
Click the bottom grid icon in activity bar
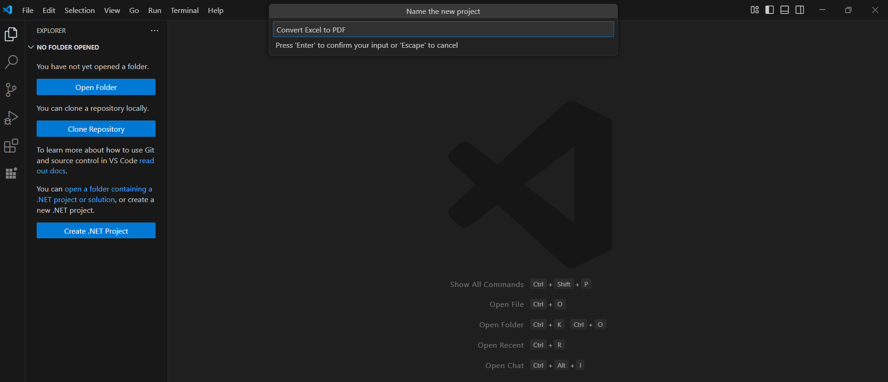[11, 173]
